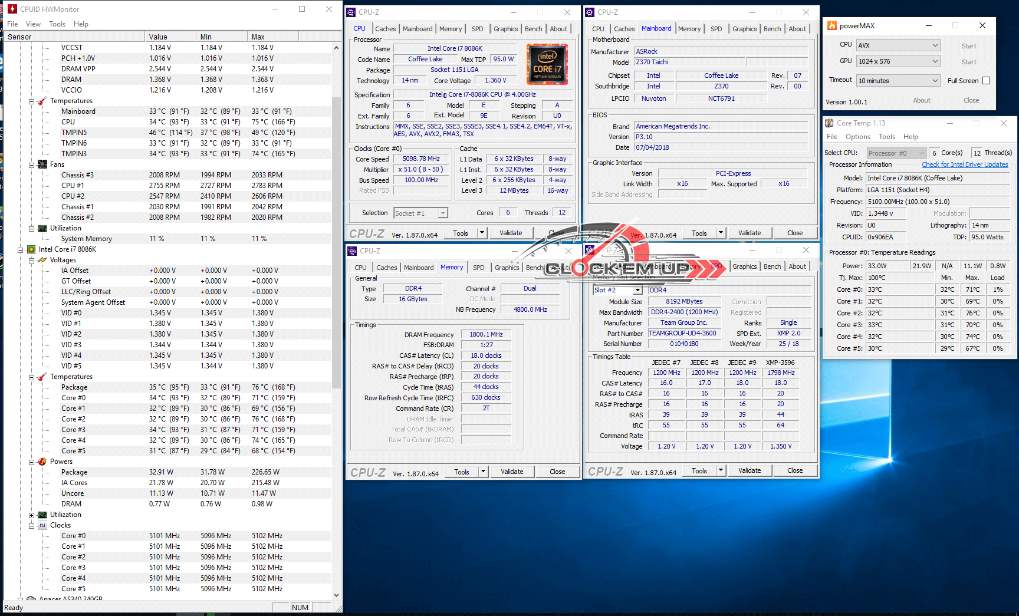
Task: Click the Powers icon in sensor tree
Action: (x=42, y=462)
